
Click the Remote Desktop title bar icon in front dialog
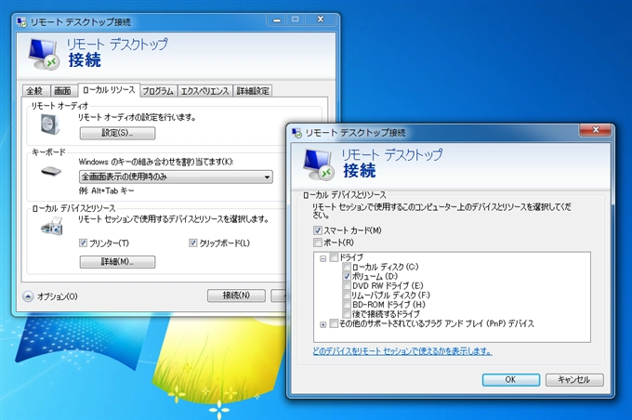point(296,132)
